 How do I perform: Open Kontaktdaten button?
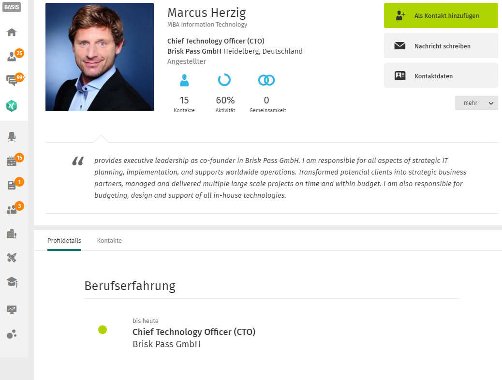coord(441,75)
